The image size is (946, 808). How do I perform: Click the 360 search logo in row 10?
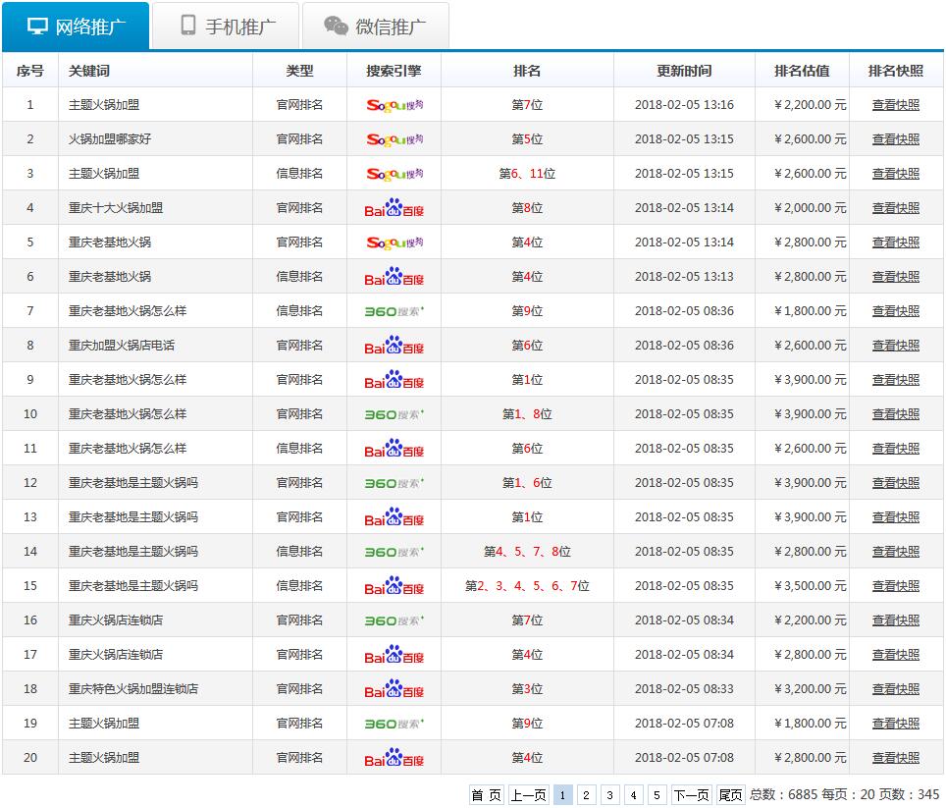[394, 414]
